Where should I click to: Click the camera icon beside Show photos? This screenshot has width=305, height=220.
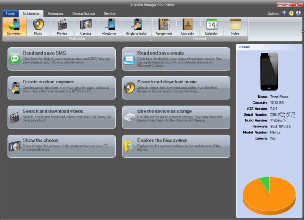click(x=15, y=146)
